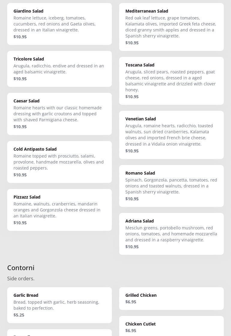Open the Chicken Cutlet side item
Image resolution: width=231 pixels, height=336 pixels.
click(171, 327)
